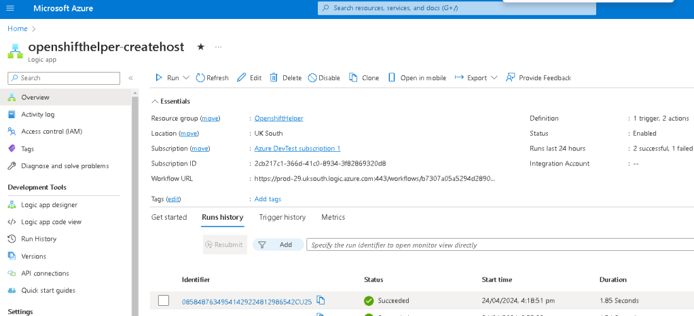This screenshot has width=694, height=316.
Task: Open the OpenshiftHelper resource group link
Action: [x=279, y=119]
